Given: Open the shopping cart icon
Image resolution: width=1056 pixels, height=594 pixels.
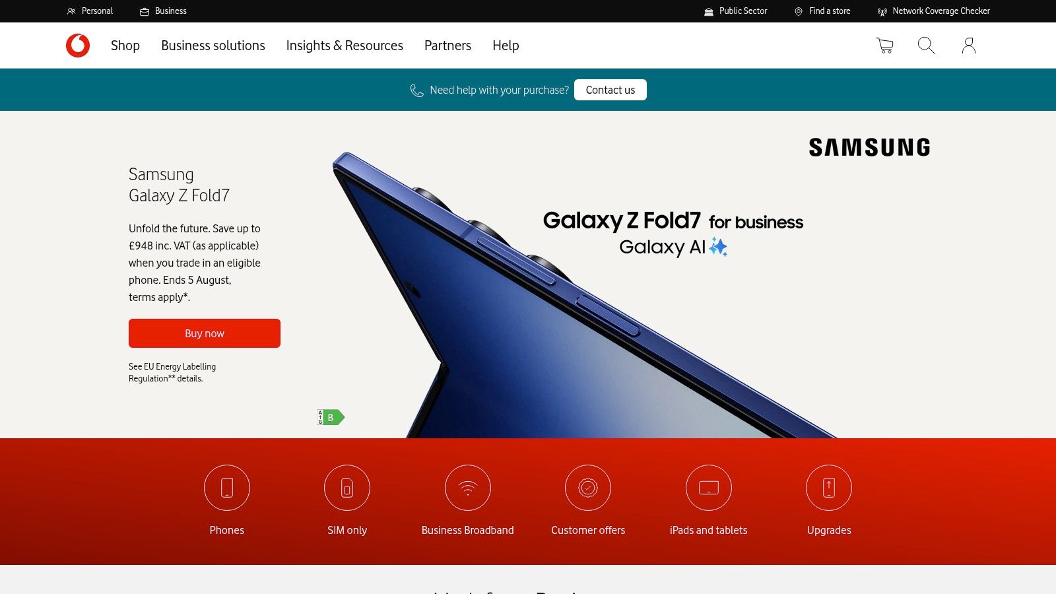Looking at the screenshot, I should coord(884,46).
